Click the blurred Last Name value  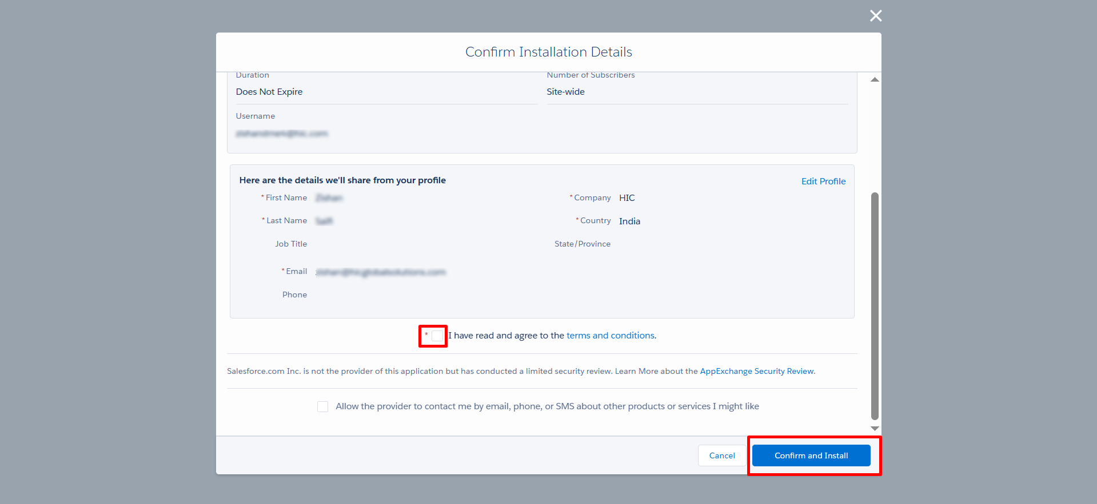tap(324, 221)
